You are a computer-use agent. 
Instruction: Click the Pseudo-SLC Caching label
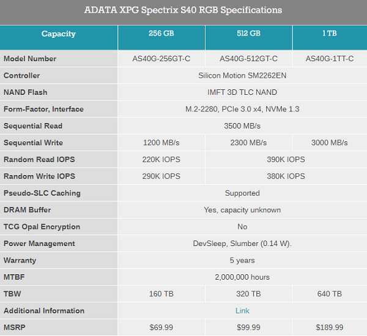42,193
